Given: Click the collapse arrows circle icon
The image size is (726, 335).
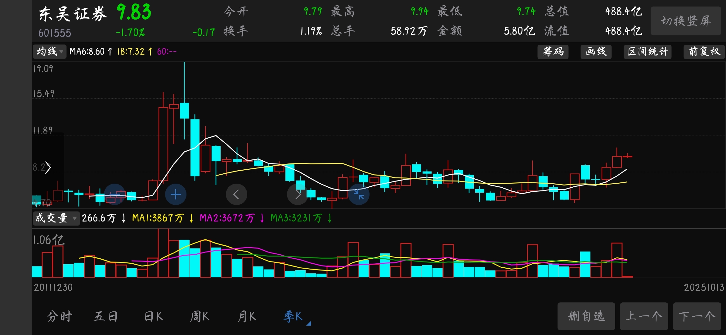Looking at the screenshot, I should [x=359, y=194].
